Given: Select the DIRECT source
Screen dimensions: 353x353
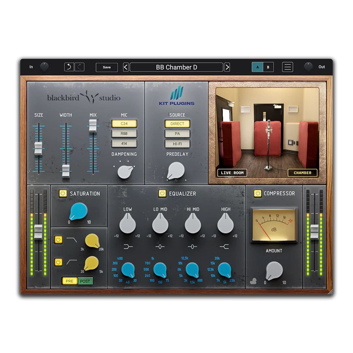Looking at the screenshot, I should pos(177,124).
